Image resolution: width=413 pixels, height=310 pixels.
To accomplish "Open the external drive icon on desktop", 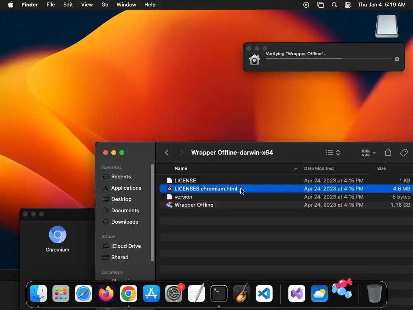I will (387, 26).
